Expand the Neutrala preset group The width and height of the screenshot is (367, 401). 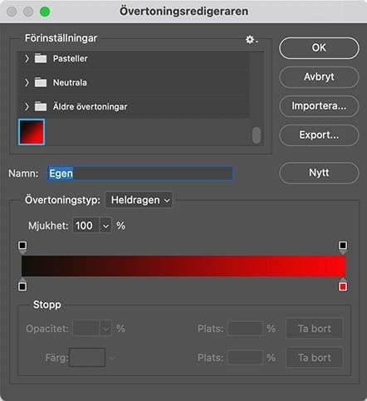pos(27,82)
